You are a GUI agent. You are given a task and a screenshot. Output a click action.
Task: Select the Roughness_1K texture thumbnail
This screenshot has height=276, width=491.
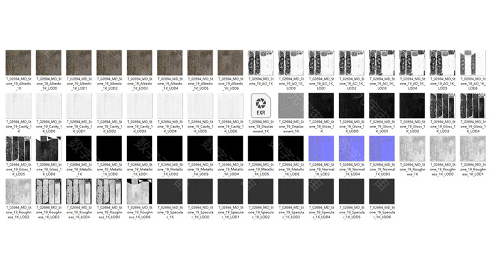pyautogui.click(x=412, y=149)
